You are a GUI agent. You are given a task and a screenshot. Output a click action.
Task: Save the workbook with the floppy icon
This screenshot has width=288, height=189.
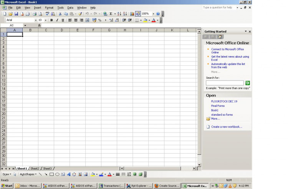point(16,14)
